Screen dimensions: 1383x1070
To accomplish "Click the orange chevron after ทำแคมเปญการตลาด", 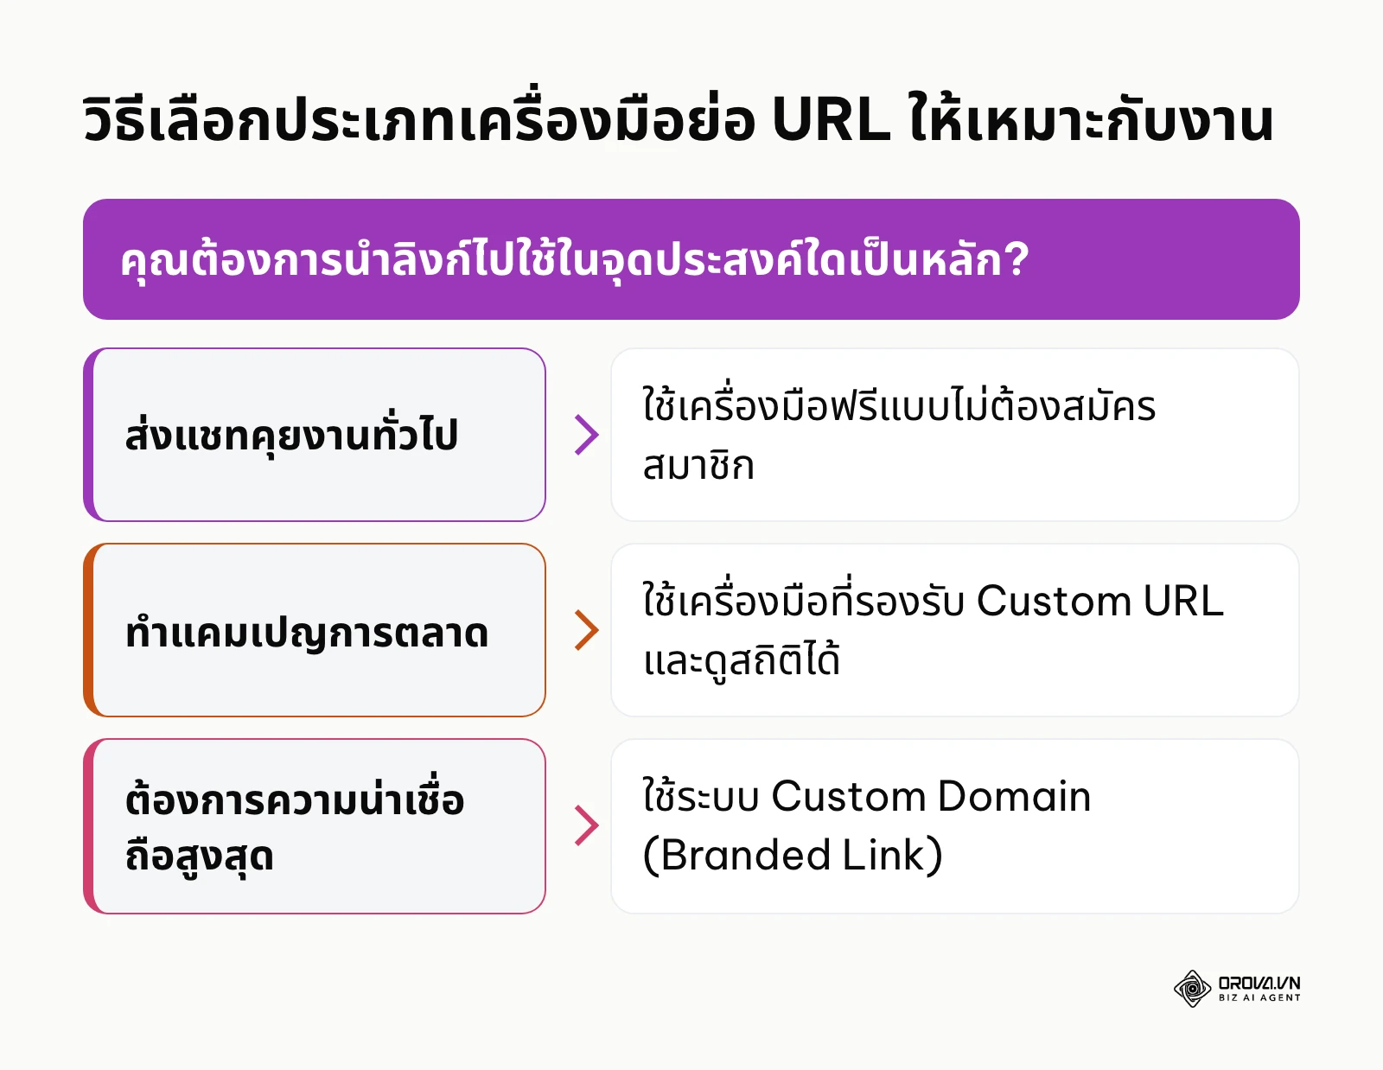I will click(x=587, y=630).
